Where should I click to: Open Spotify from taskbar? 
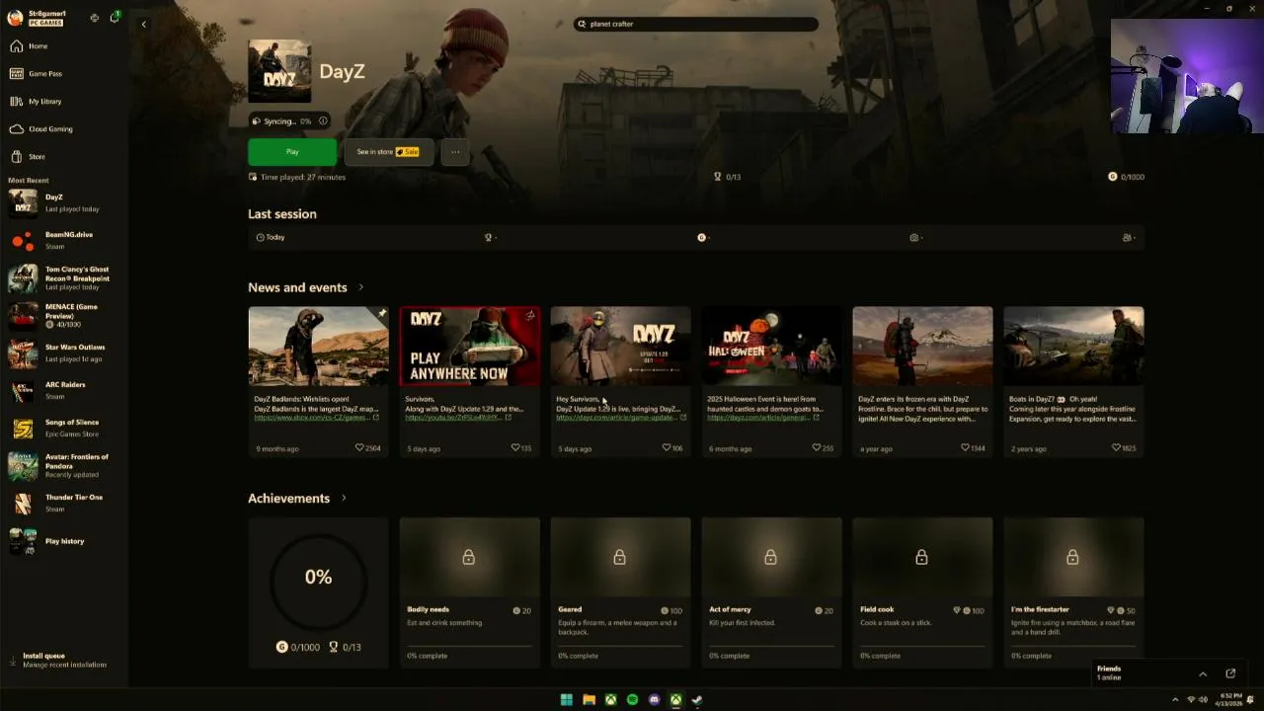632,700
